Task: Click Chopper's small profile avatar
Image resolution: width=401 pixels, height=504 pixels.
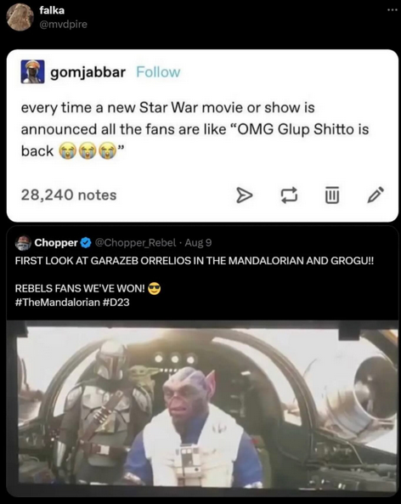Action: [x=23, y=243]
